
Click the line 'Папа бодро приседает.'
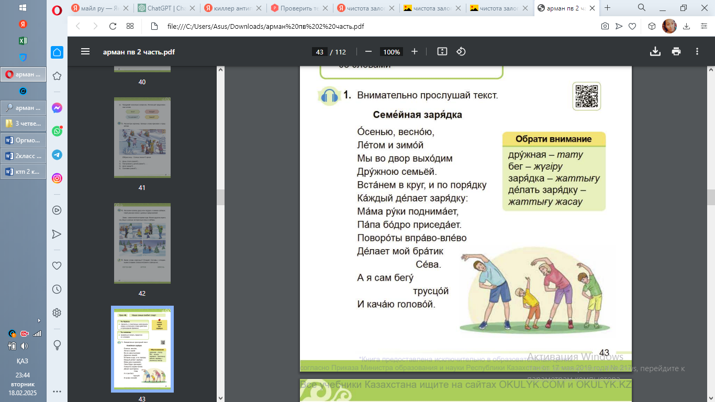(x=409, y=225)
